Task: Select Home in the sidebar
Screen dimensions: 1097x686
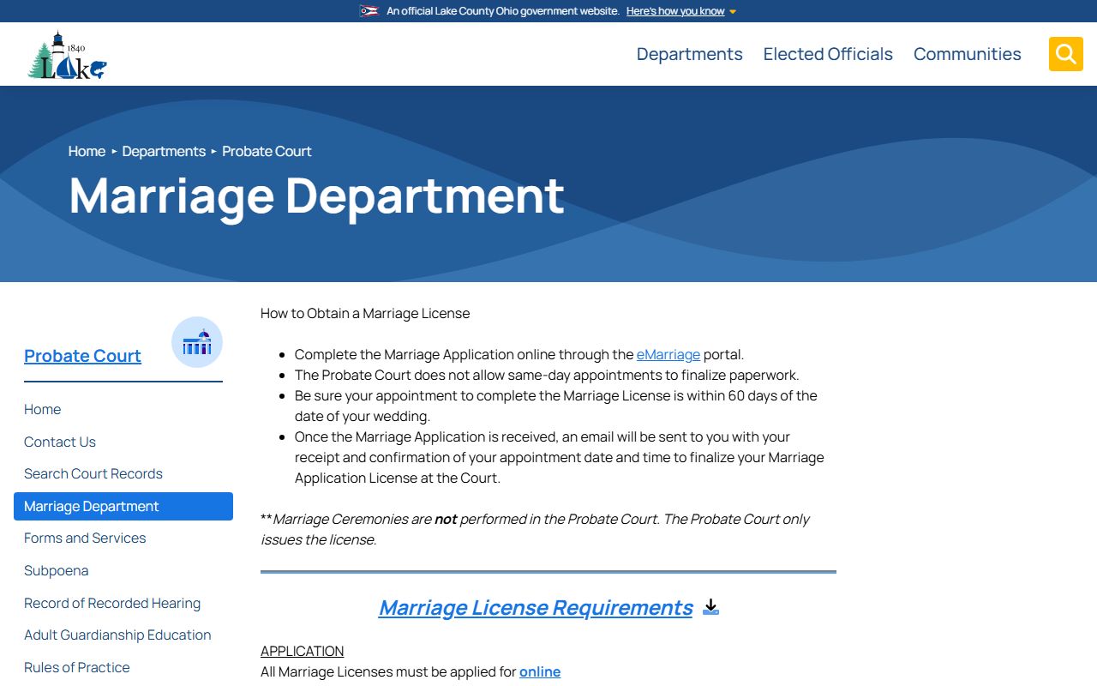Action: pos(42,410)
